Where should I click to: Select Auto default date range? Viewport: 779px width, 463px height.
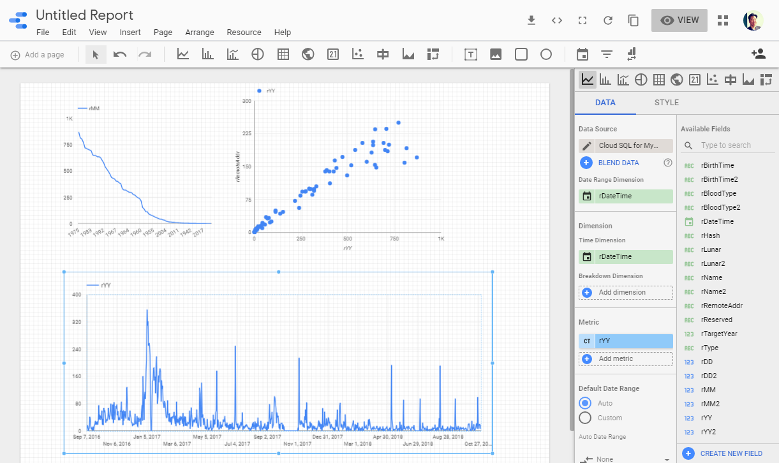(585, 403)
